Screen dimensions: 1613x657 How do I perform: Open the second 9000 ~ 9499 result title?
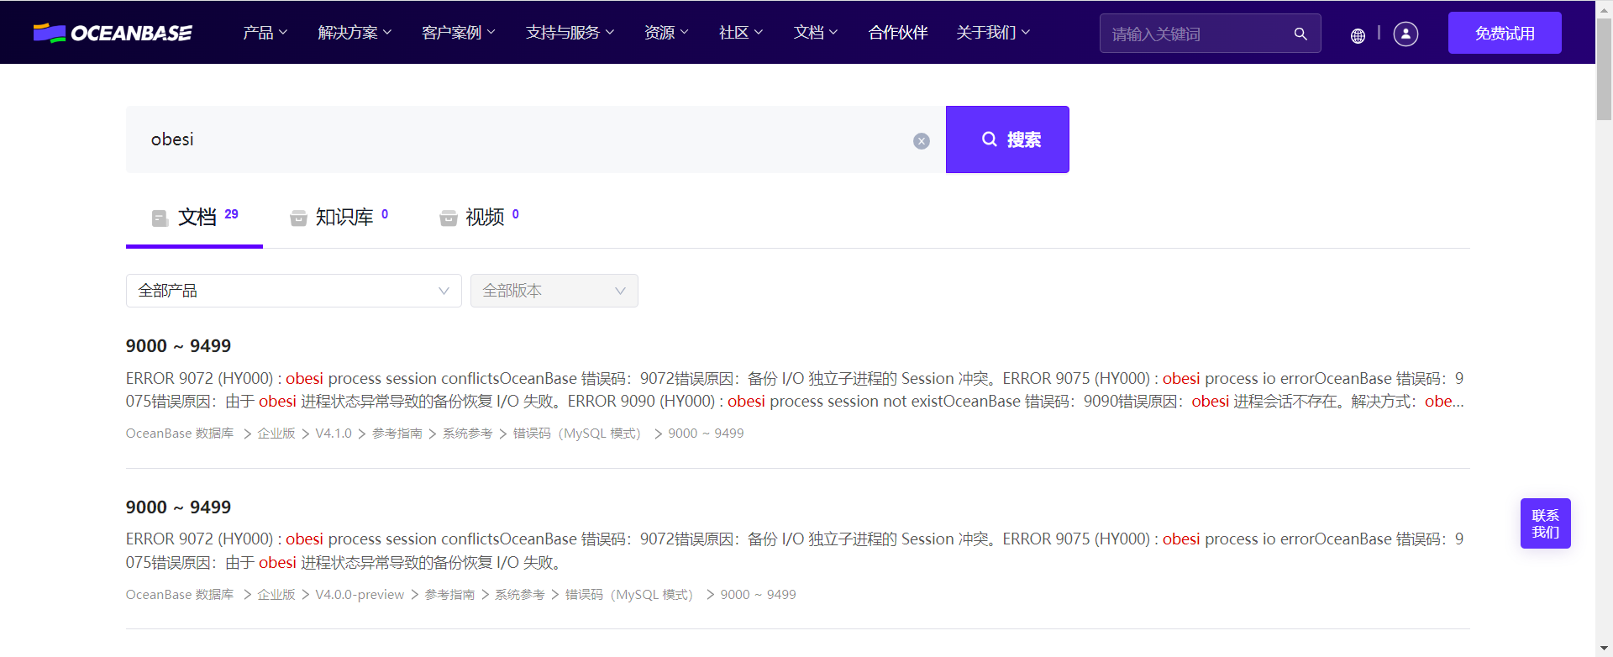[x=178, y=507]
